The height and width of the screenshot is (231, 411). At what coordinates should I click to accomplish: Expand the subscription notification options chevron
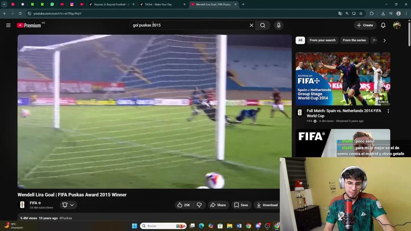pyautogui.click(x=72, y=205)
